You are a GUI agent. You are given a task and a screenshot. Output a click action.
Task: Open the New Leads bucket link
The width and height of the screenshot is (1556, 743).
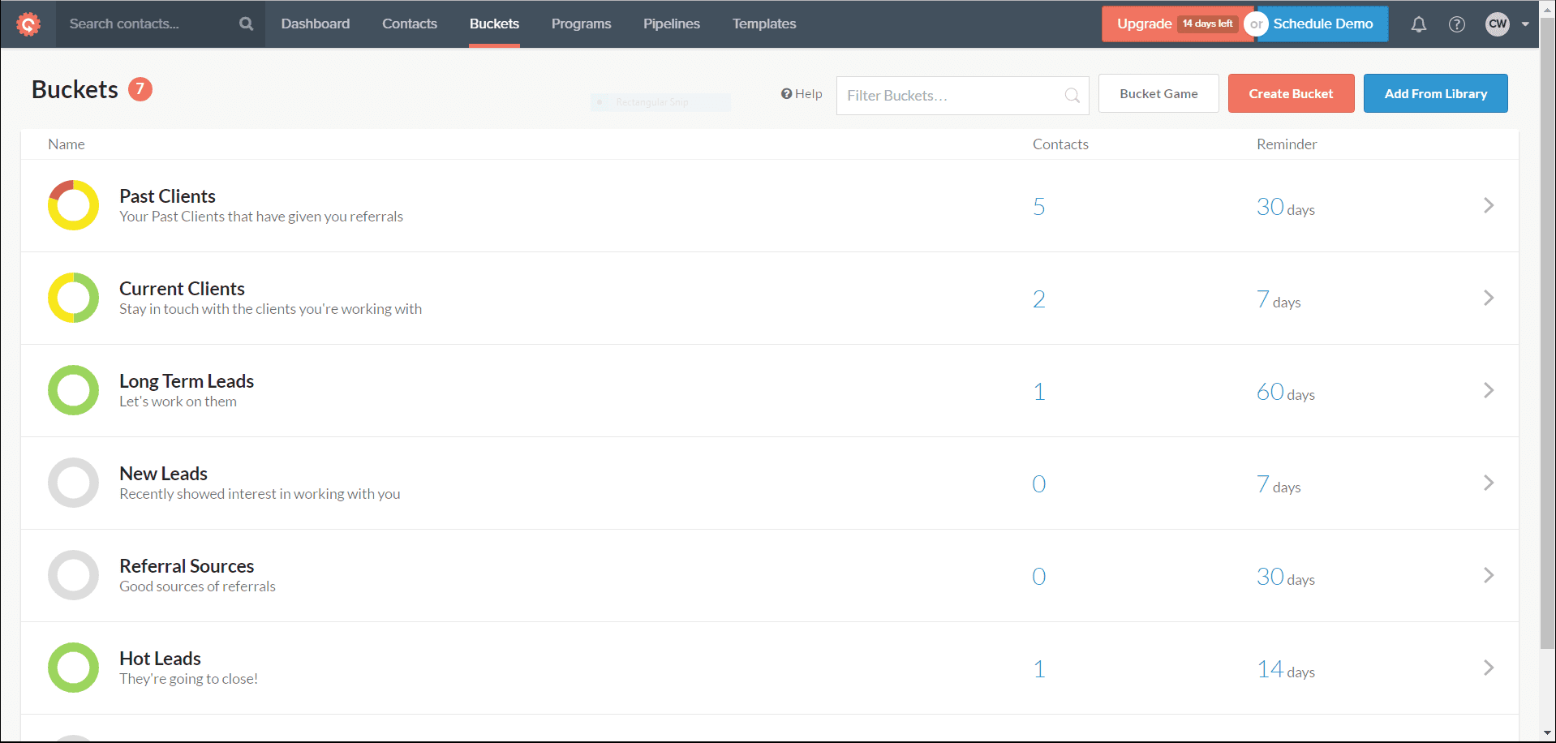[x=163, y=474]
